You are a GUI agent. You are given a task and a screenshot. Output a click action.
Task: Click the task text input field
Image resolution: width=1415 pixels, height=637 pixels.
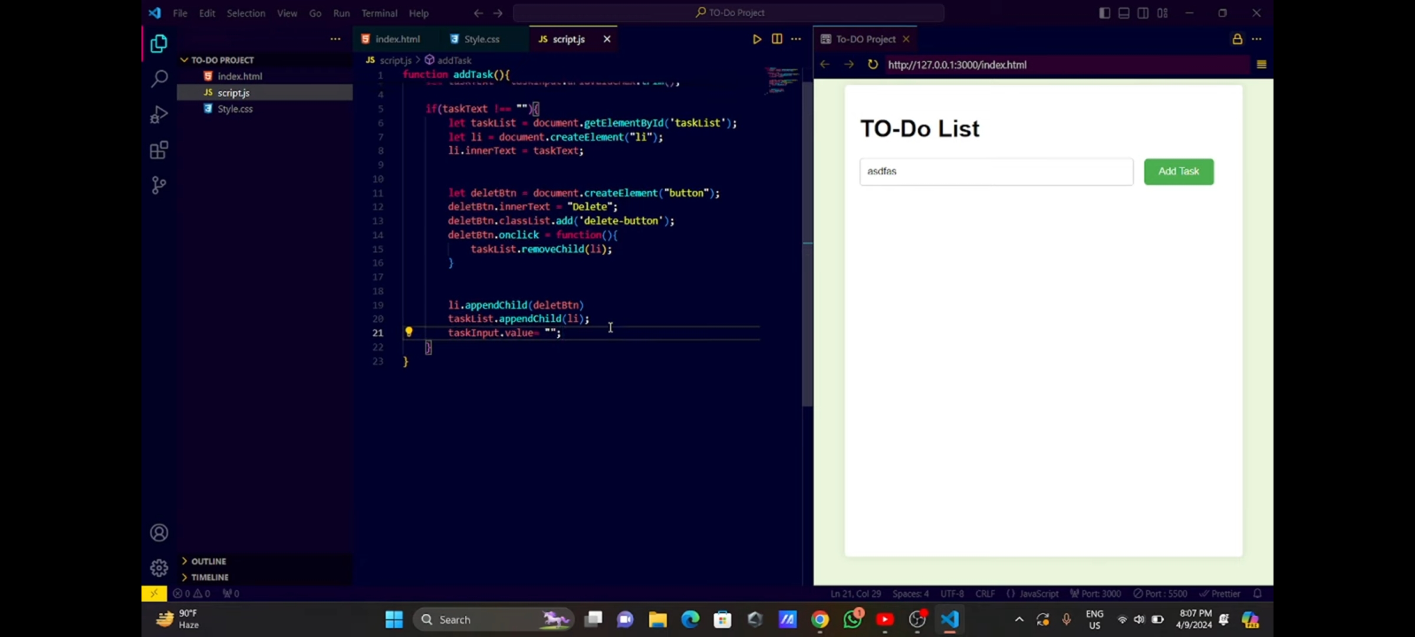click(996, 172)
